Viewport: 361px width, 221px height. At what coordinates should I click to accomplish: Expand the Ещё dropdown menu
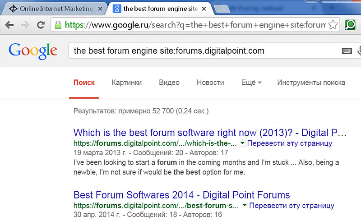252,83
